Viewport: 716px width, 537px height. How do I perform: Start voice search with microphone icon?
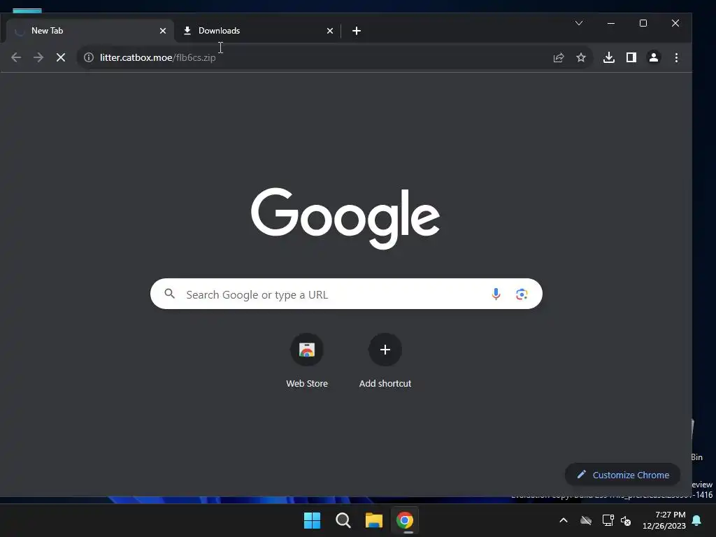[x=496, y=294]
